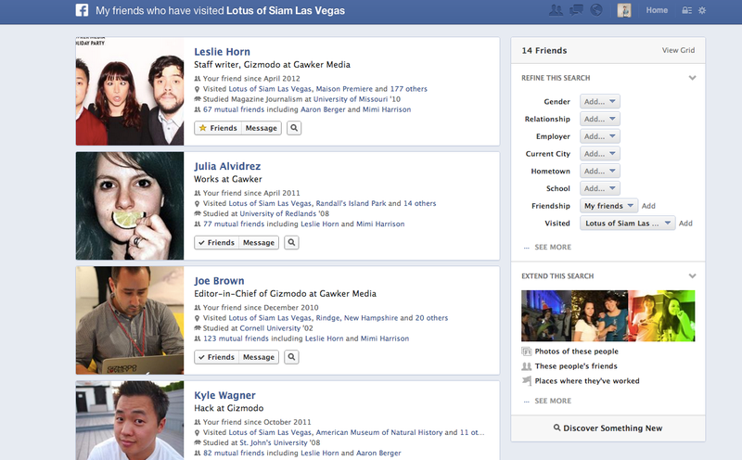Click Rindge, New Hampshire link
Image resolution: width=742 pixels, height=460 pixels.
pyautogui.click(x=357, y=318)
